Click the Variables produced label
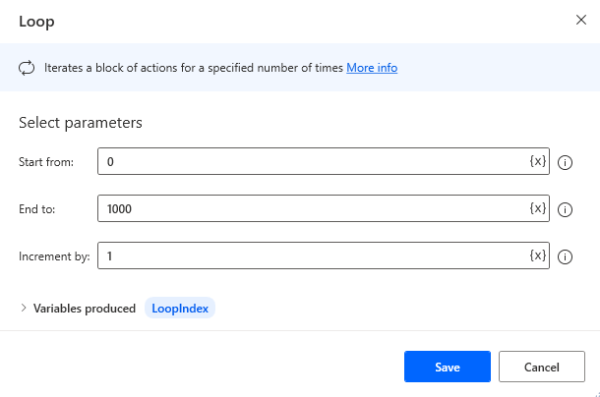 point(85,309)
